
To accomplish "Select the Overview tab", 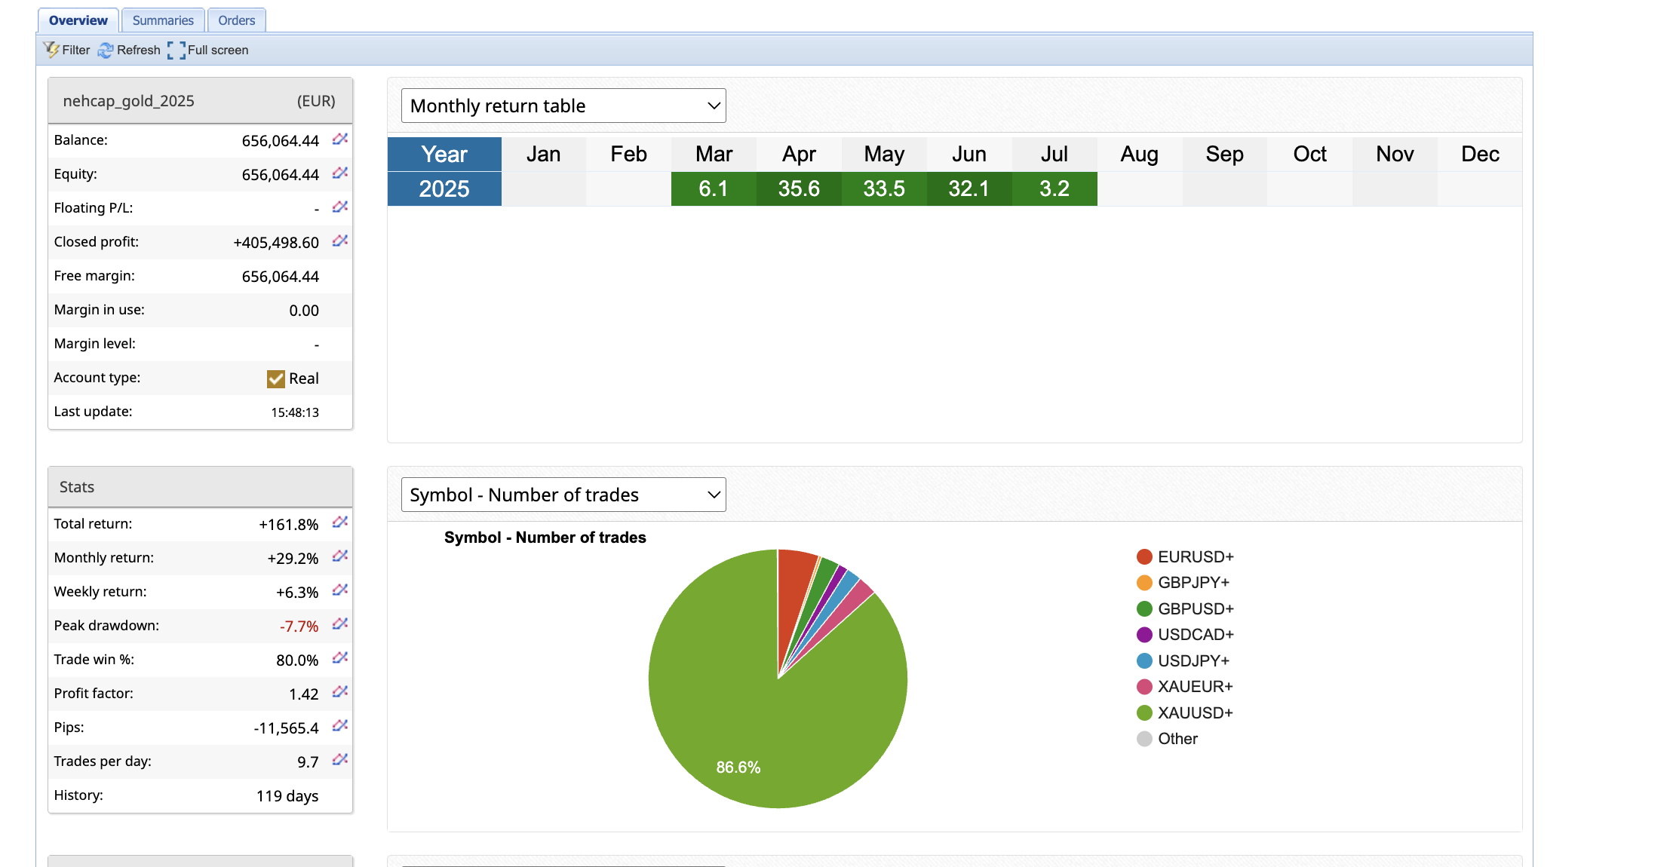I will tap(78, 20).
